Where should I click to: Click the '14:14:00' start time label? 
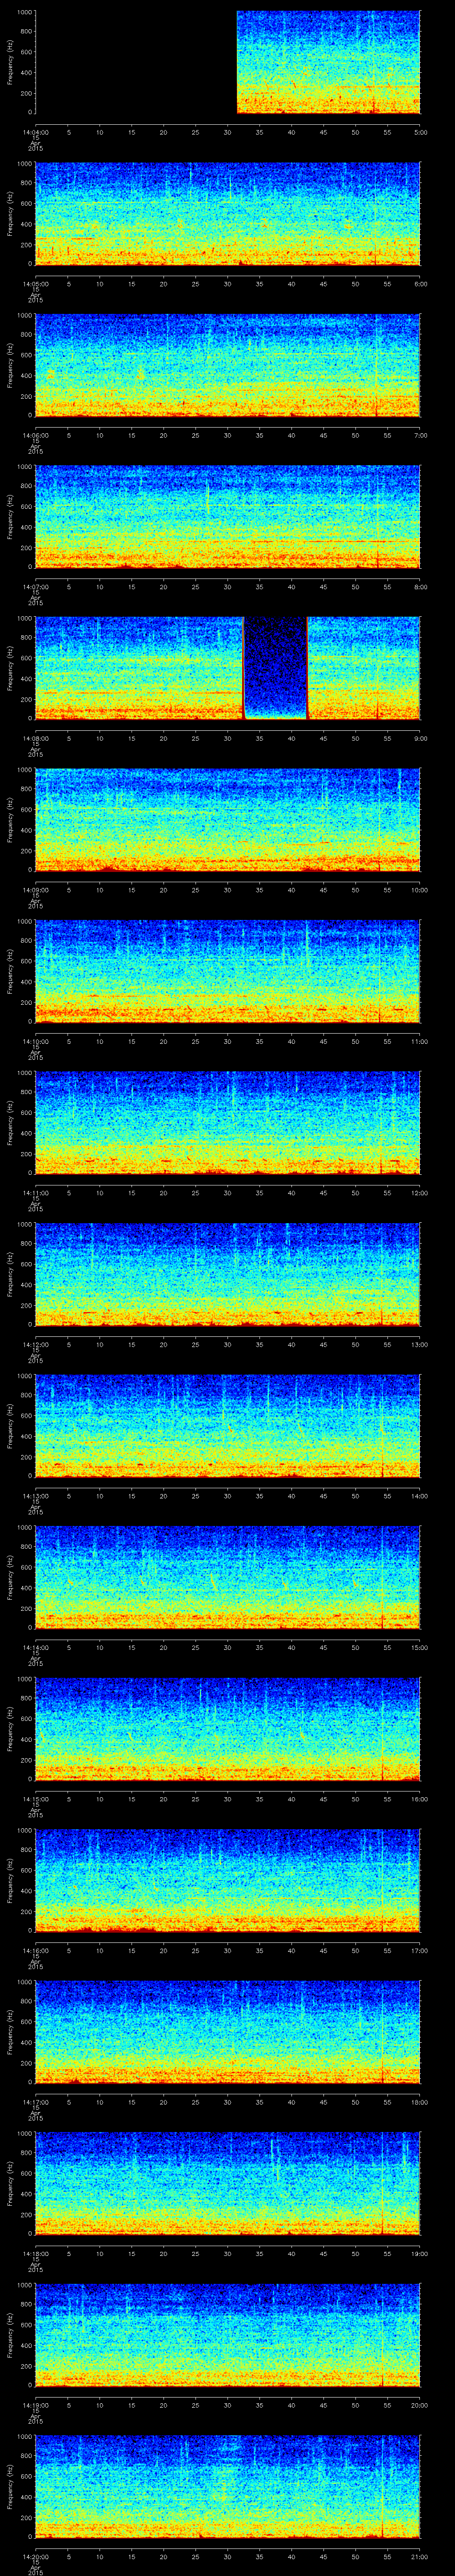click(35, 1647)
